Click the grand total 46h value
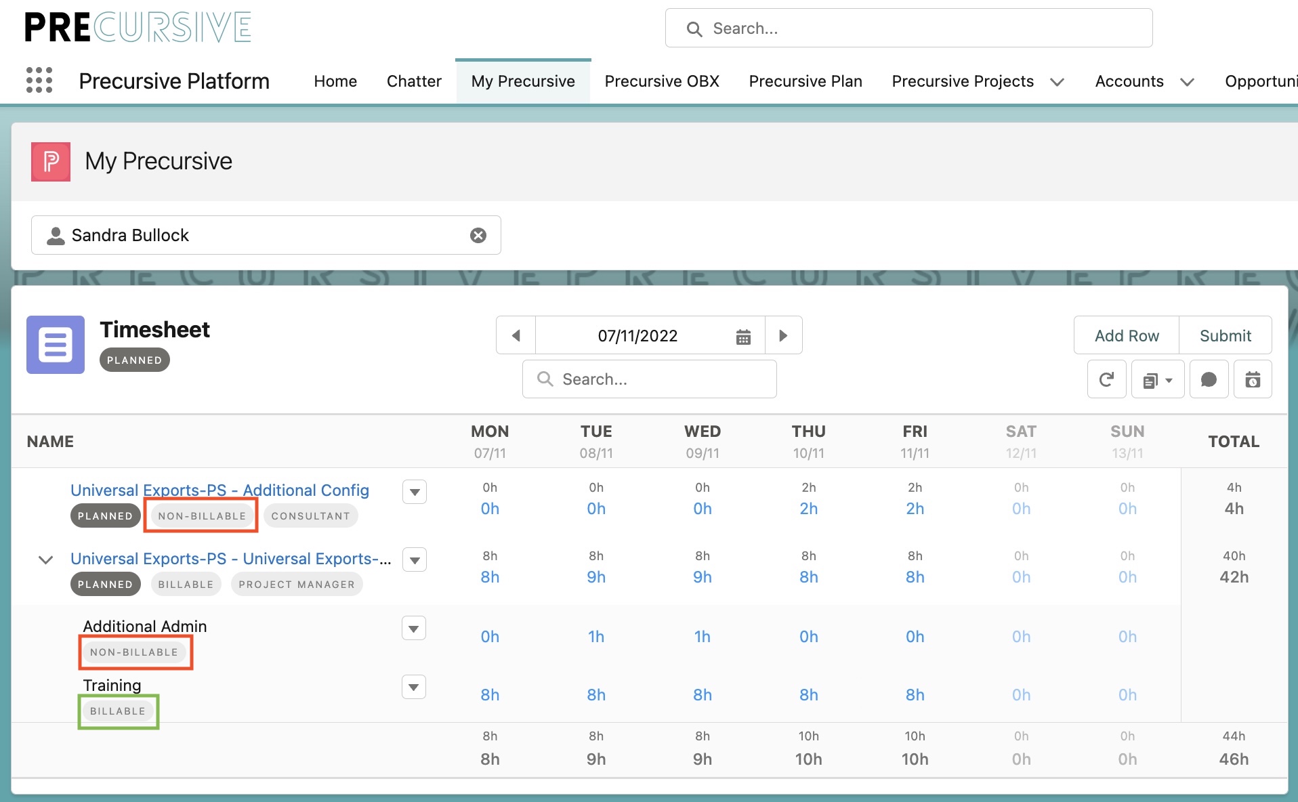The image size is (1298, 802). [x=1234, y=759]
